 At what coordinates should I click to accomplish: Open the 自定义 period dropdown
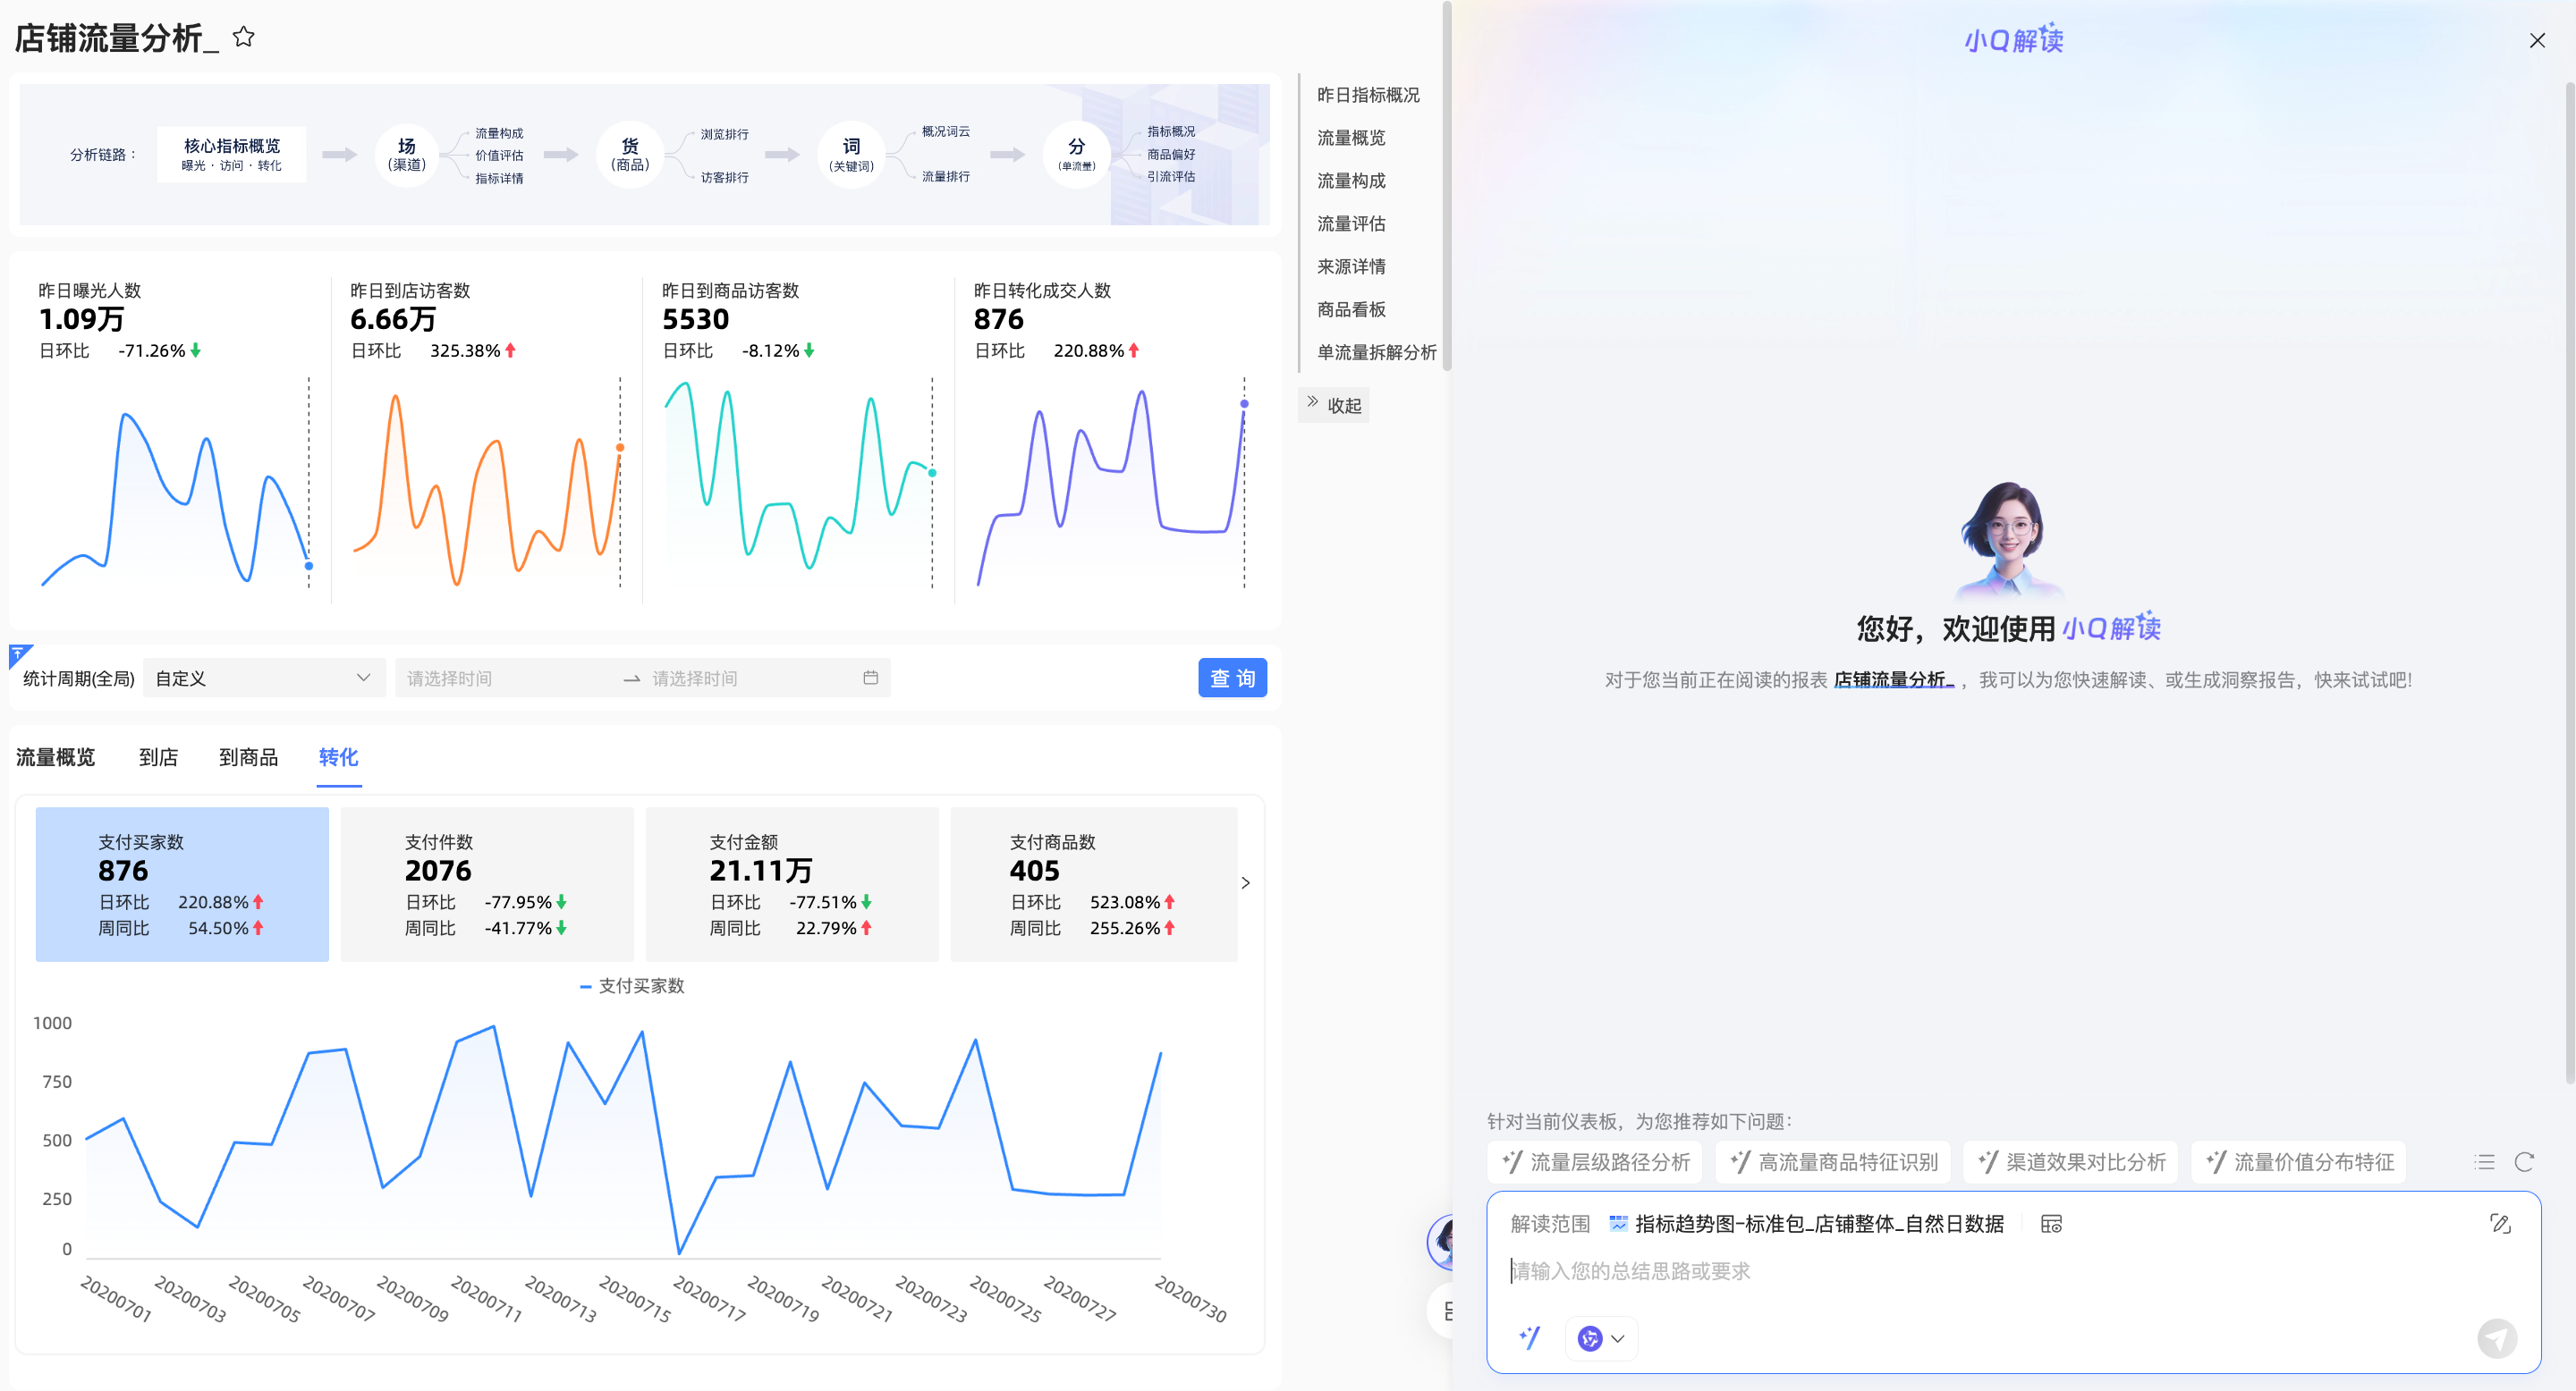pos(264,679)
